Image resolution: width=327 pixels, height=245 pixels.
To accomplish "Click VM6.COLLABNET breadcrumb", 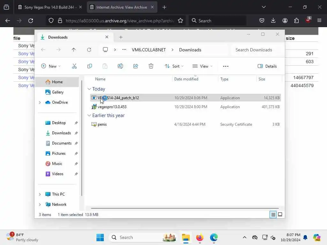I will (149, 50).
